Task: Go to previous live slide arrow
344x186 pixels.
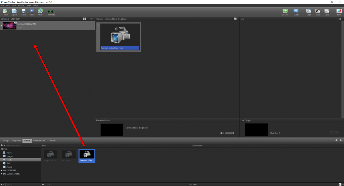Action: click(x=331, y=133)
